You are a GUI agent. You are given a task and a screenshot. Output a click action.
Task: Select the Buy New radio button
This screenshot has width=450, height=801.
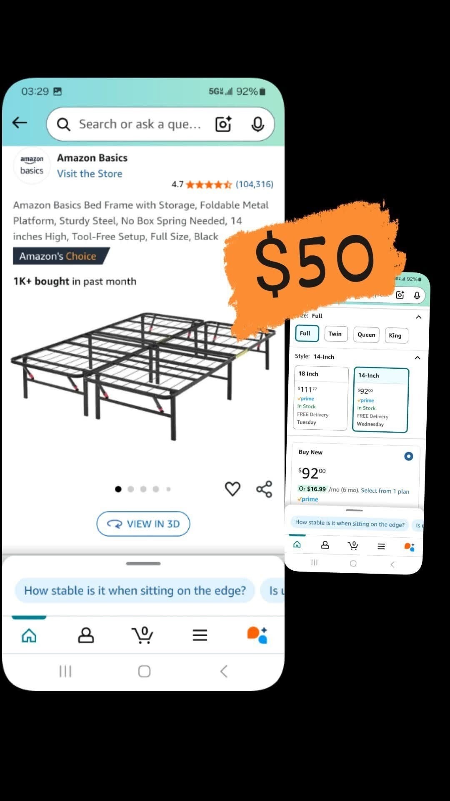tap(408, 456)
